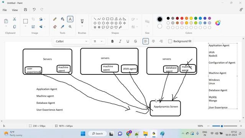Image resolution: width=245 pixels, height=138 pixels.
Task: Click the zoom in plus button
Action: pos(241,126)
